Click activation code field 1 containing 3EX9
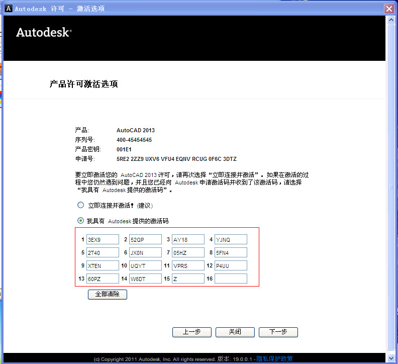Image resolution: width=398 pixels, height=364 pixels. tap(103, 239)
